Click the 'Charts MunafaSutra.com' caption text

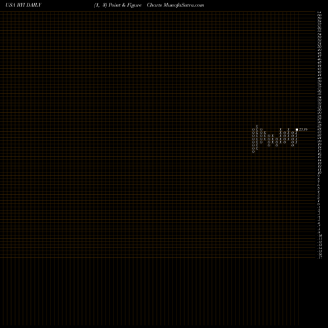click(175, 5)
